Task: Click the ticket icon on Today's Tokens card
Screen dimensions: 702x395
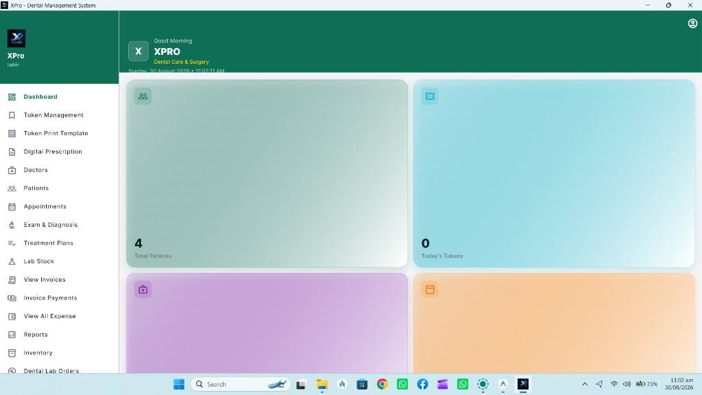Action: pyautogui.click(x=430, y=96)
